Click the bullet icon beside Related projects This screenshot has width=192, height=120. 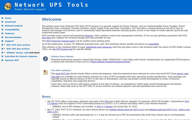pyautogui.click(x=2, y=26)
